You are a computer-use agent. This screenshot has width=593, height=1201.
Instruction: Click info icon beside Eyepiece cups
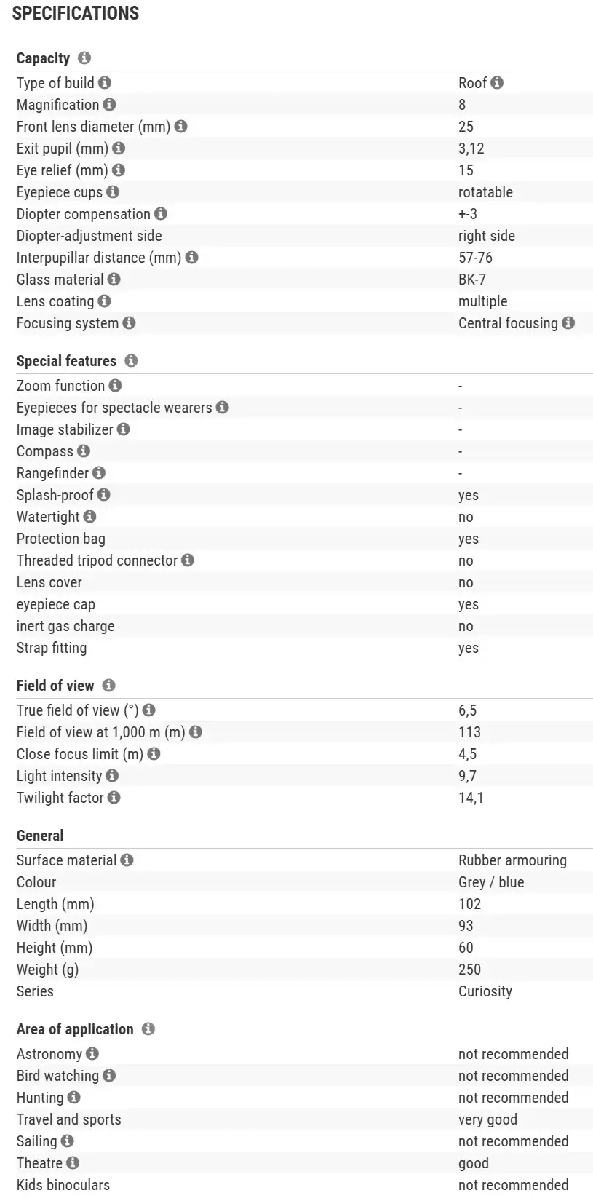[x=113, y=192]
